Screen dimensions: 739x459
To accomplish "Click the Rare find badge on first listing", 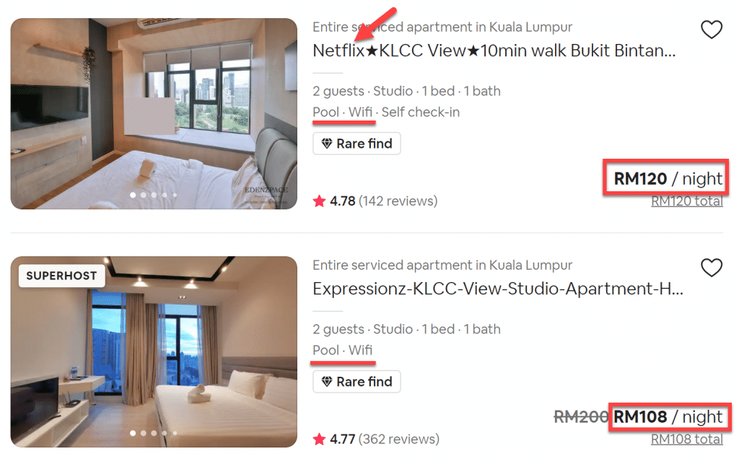I will pos(357,144).
